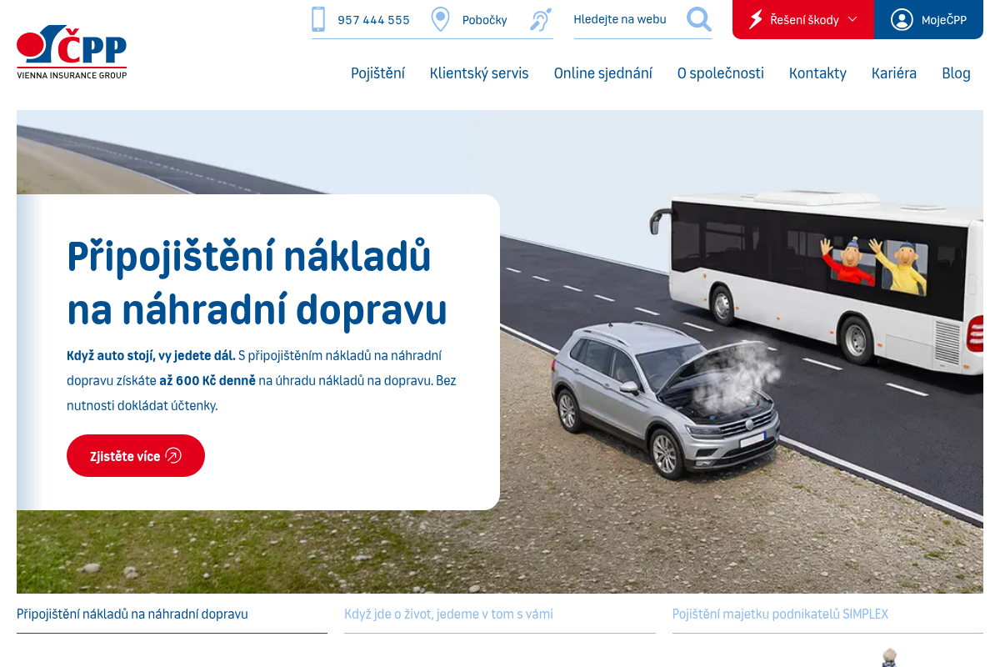1000x667 pixels.
Task: Click the MojeČPP user profile icon
Action: pyautogui.click(x=902, y=19)
